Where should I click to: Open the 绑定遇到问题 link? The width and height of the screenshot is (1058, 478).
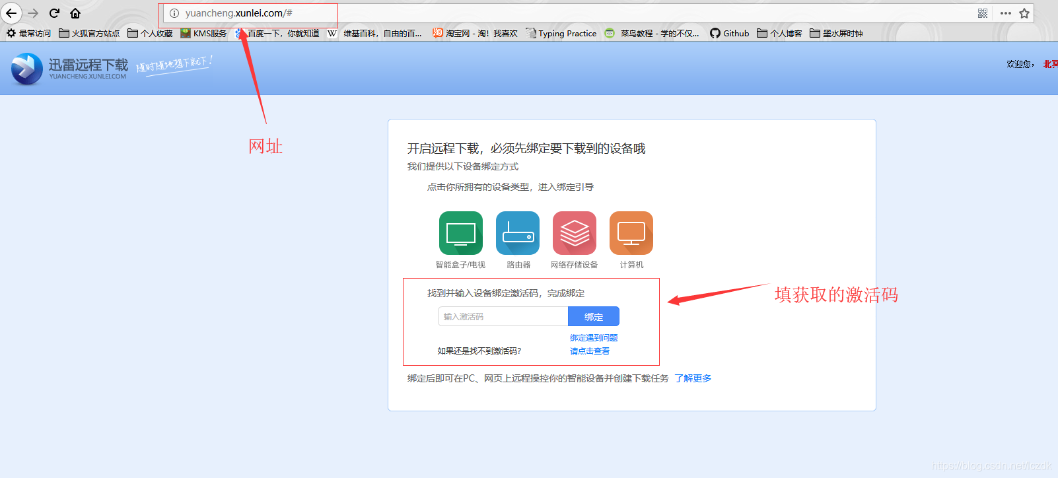594,337
